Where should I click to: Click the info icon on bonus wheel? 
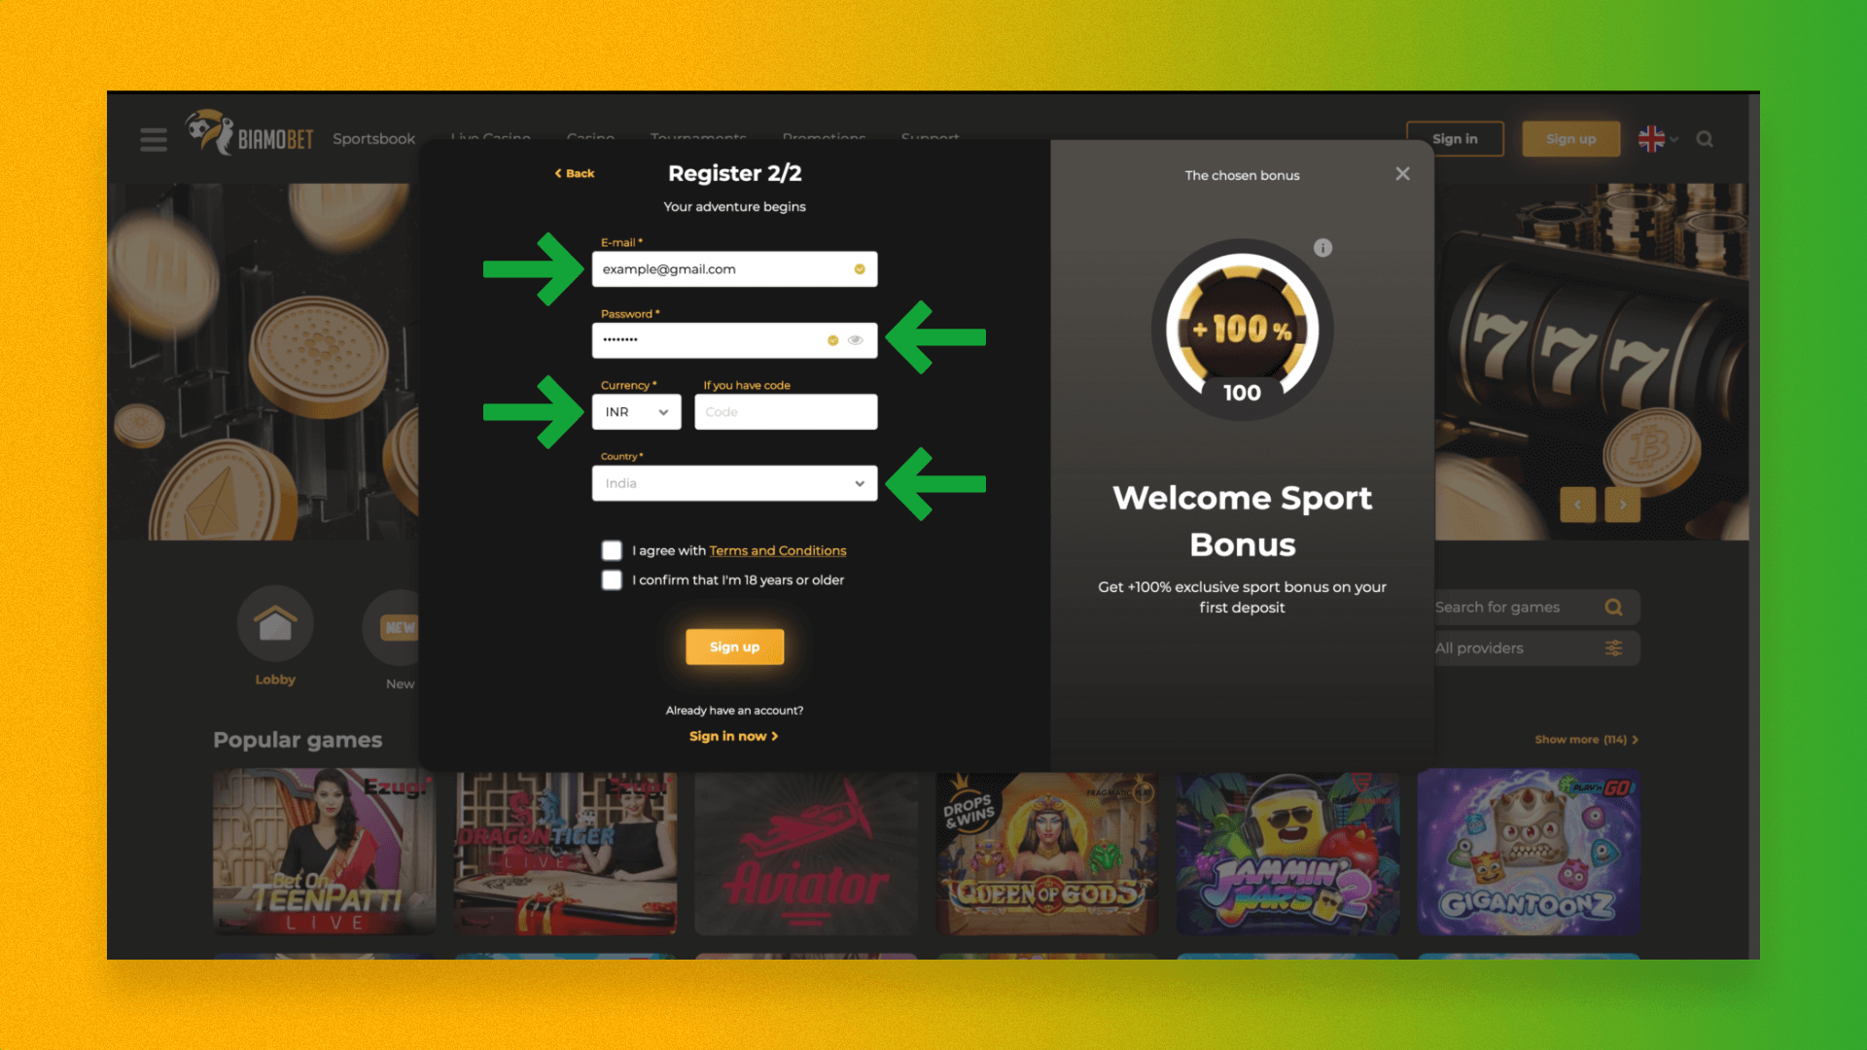point(1324,248)
